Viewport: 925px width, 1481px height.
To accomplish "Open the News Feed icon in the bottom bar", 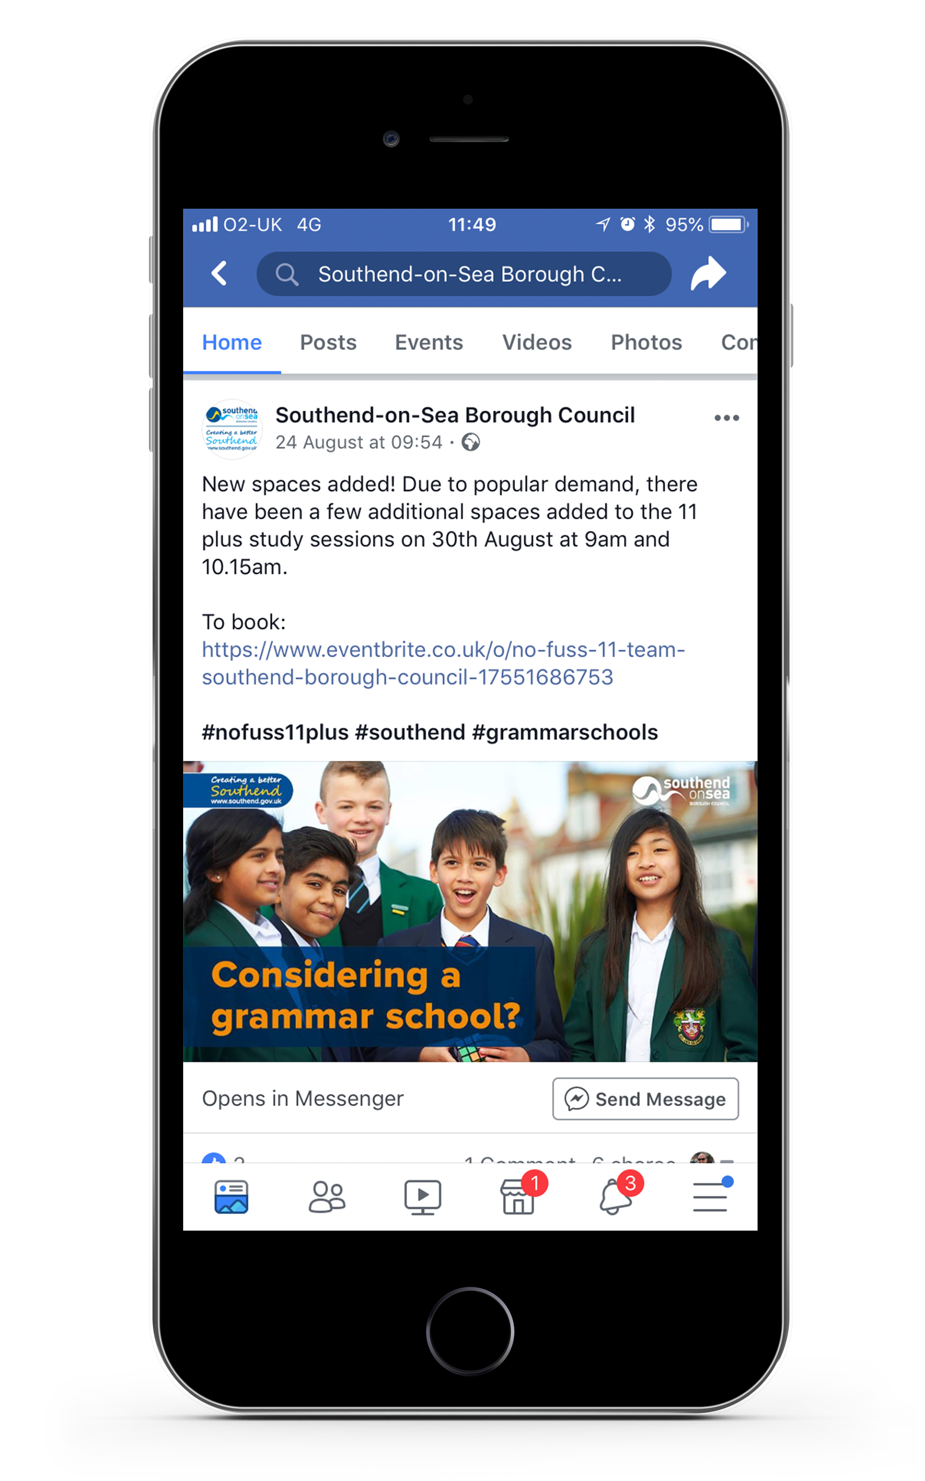I will click(x=231, y=1197).
